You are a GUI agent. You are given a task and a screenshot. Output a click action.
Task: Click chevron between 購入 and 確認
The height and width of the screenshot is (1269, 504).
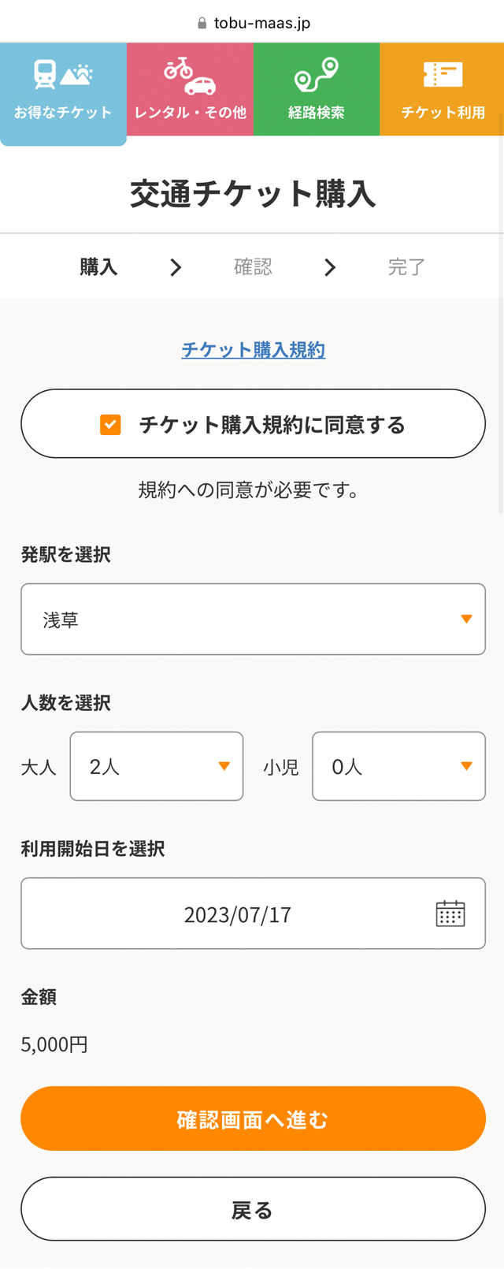(176, 267)
